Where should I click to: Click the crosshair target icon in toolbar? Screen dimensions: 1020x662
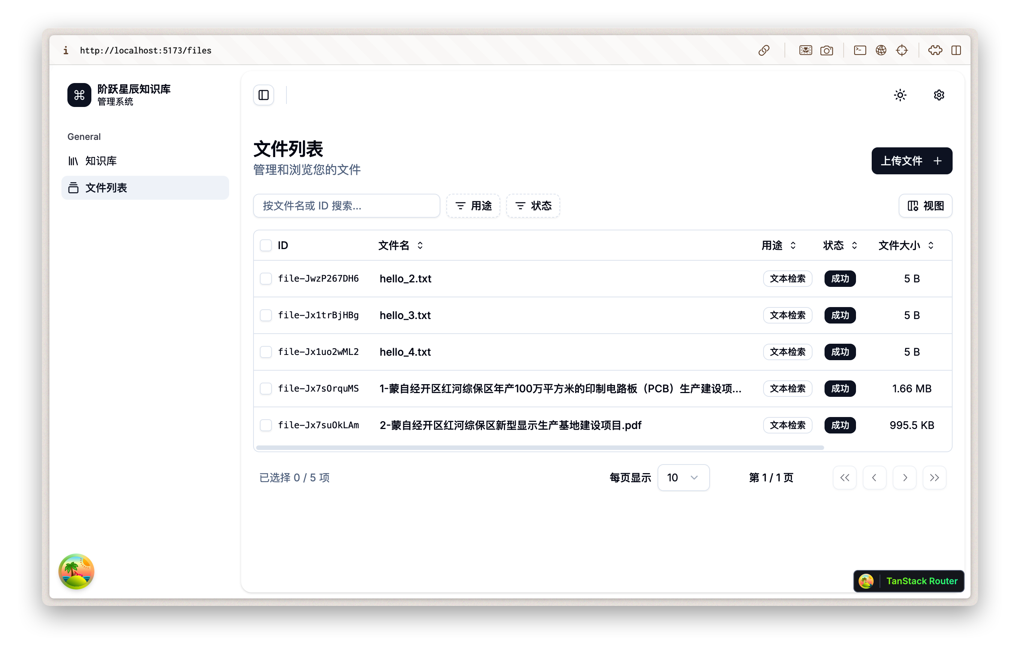point(902,50)
